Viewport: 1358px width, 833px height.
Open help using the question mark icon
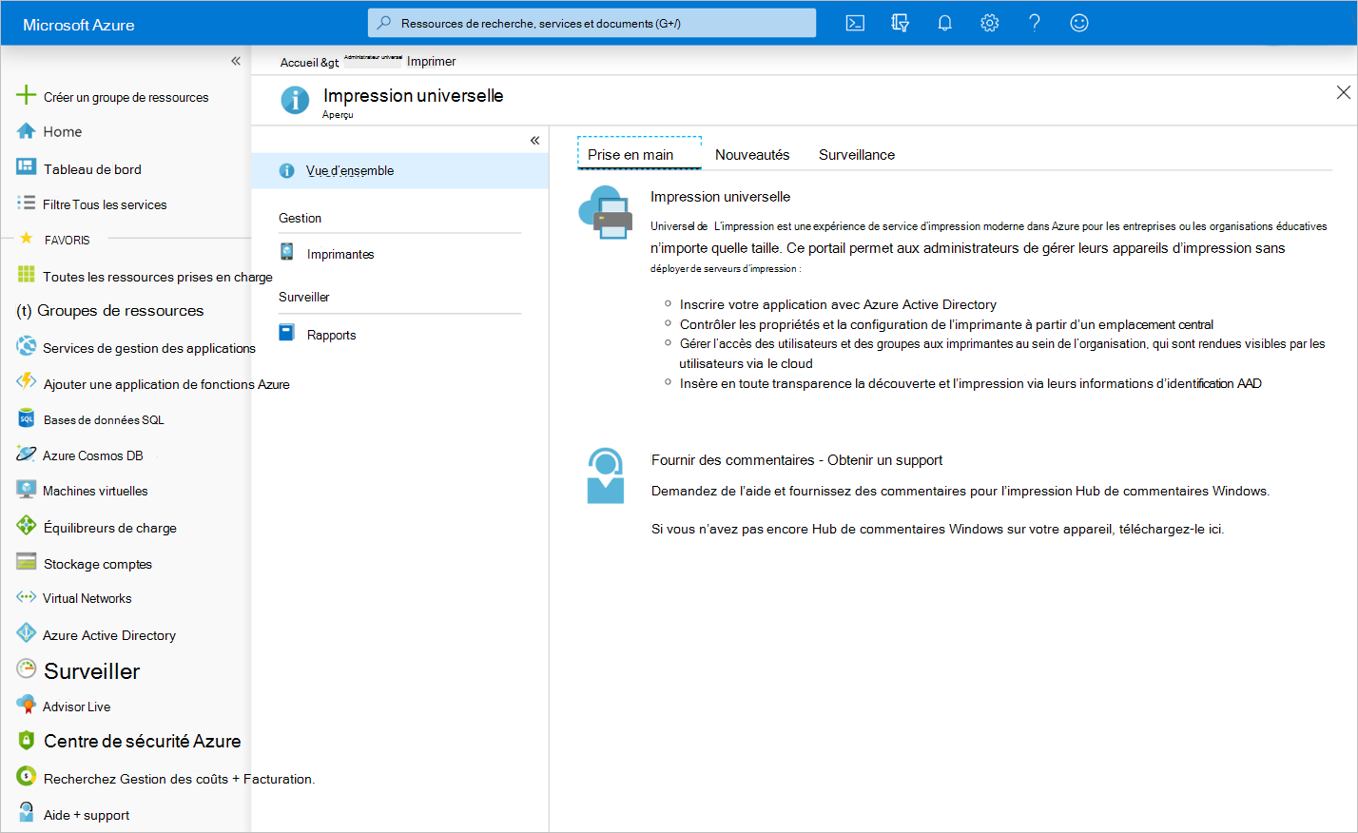1034,22
